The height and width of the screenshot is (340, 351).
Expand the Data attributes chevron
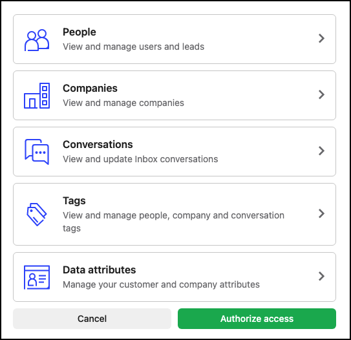pyautogui.click(x=321, y=276)
